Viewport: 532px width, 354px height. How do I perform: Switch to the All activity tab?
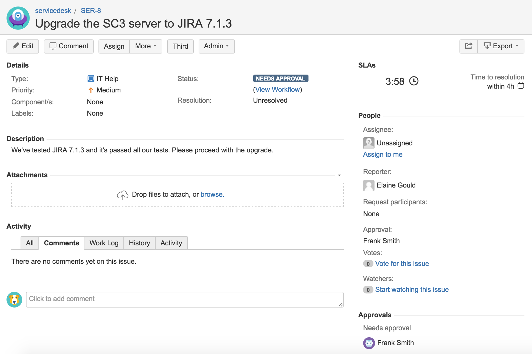[x=30, y=243]
